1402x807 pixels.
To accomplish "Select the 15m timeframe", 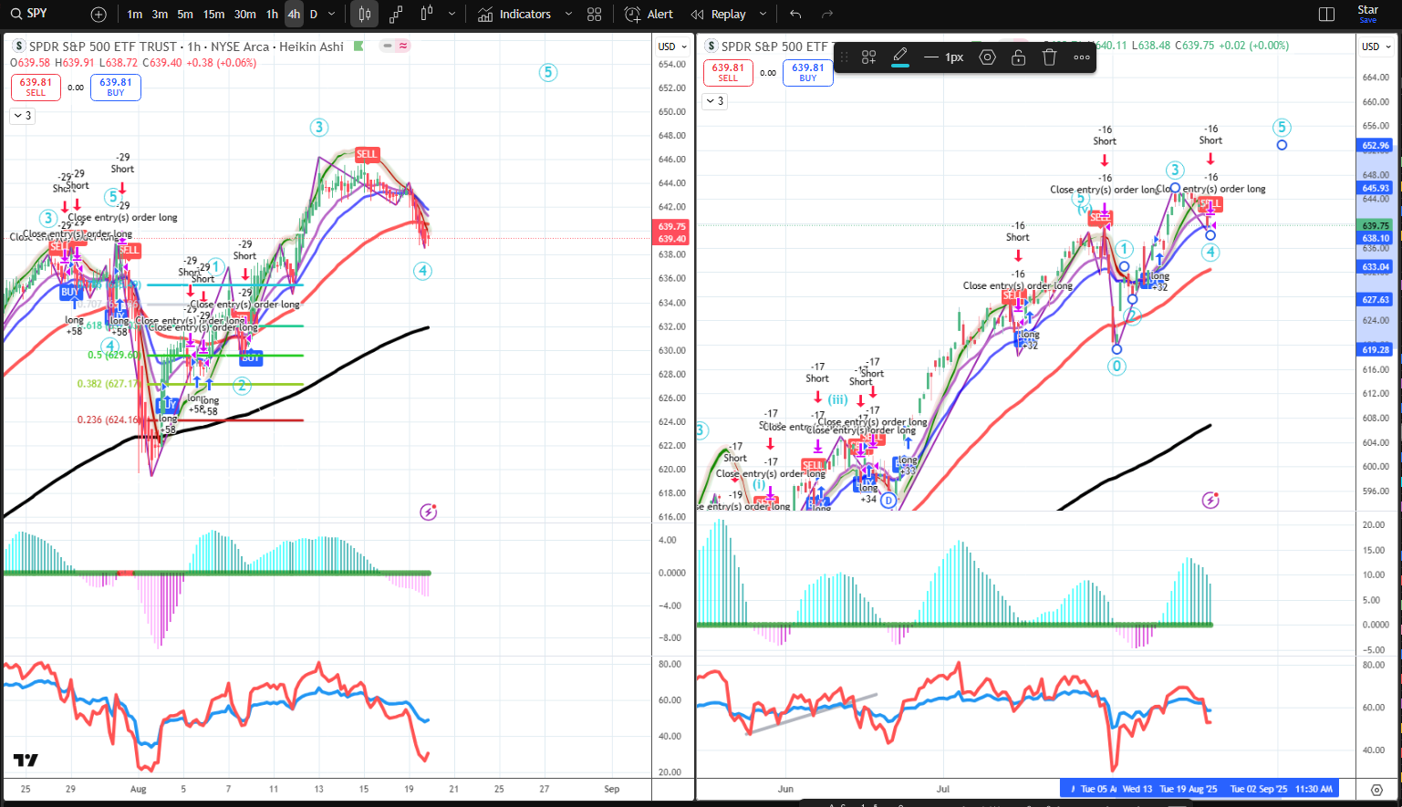I will click(214, 15).
